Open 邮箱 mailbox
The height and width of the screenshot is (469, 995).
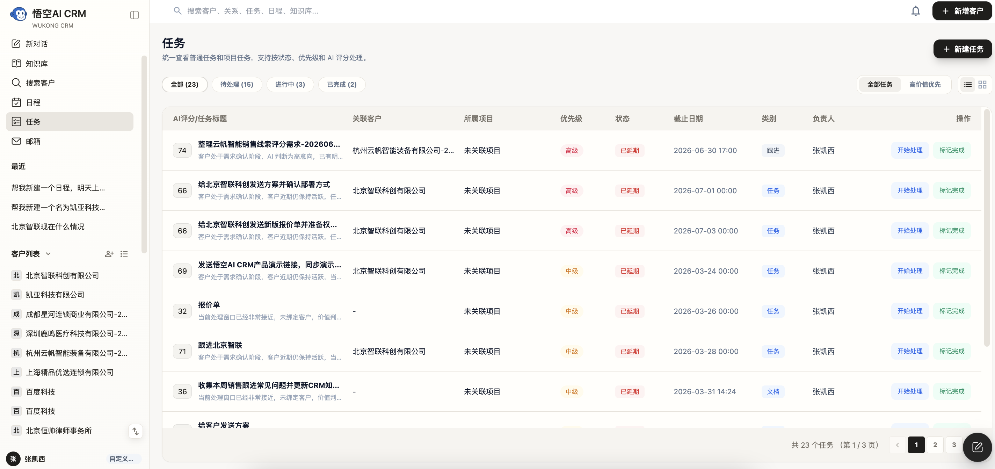coord(70,142)
